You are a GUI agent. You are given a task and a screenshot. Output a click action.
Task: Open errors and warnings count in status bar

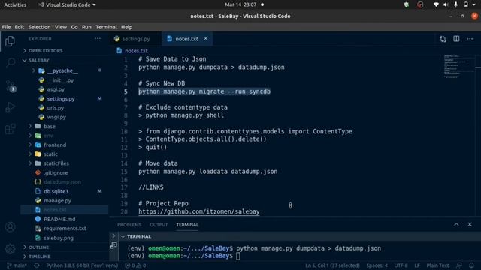click(x=135, y=265)
